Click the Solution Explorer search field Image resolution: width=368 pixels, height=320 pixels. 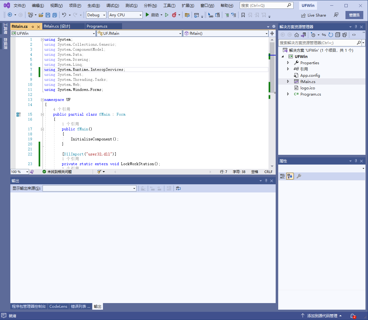pyautogui.click(x=320, y=43)
